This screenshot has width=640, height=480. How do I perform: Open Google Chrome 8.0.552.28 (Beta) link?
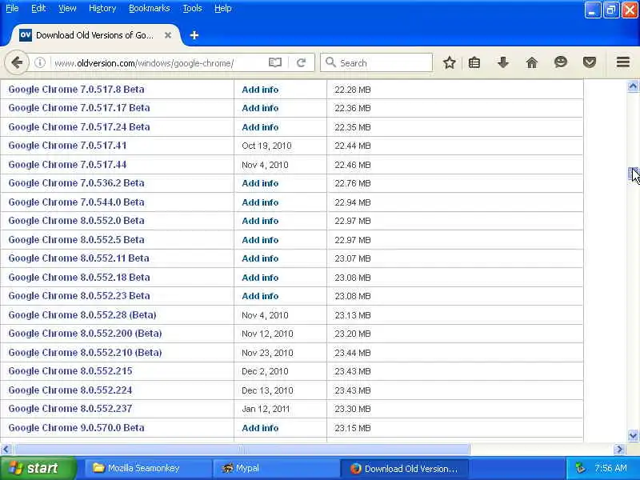point(82,314)
